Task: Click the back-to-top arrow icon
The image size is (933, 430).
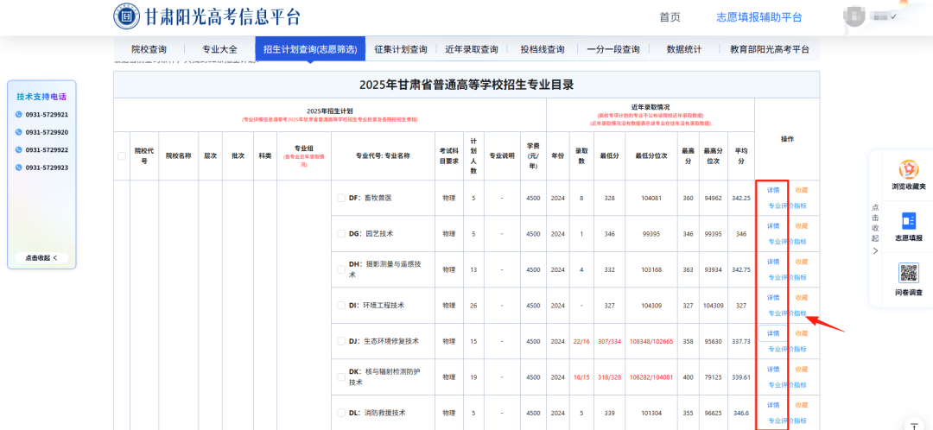Action: tap(914, 424)
